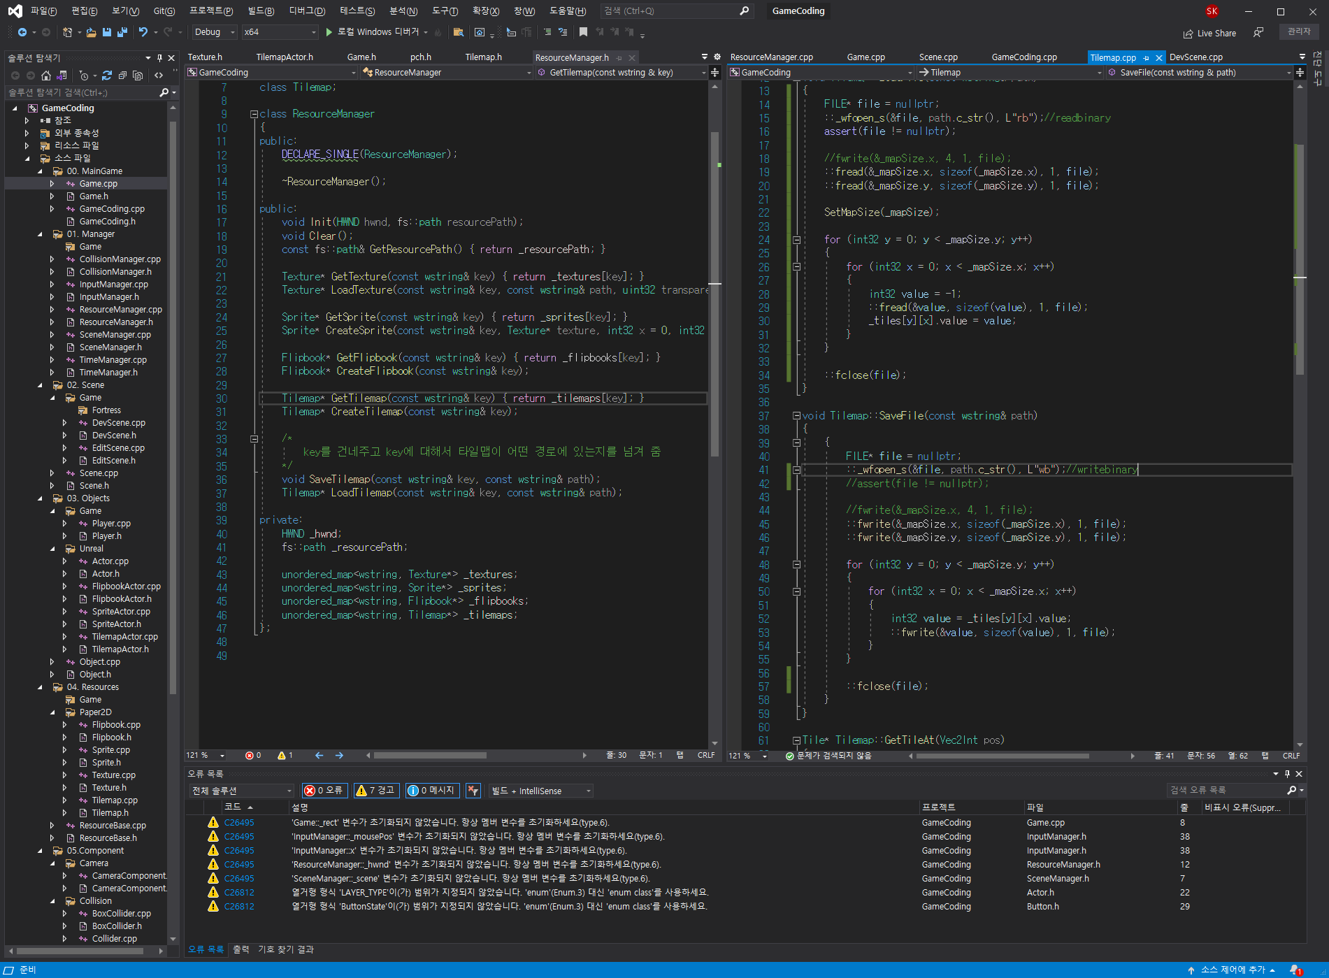Image resolution: width=1329 pixels, height=978 pixels.
Task: Click the New Project toolbar icon
Action: [67, 32]
